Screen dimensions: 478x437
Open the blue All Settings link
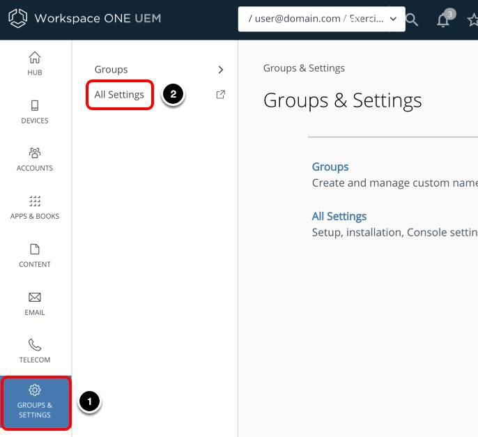339,216
